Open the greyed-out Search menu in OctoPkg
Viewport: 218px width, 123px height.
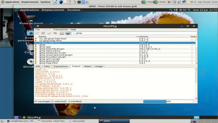coord(46,29)
